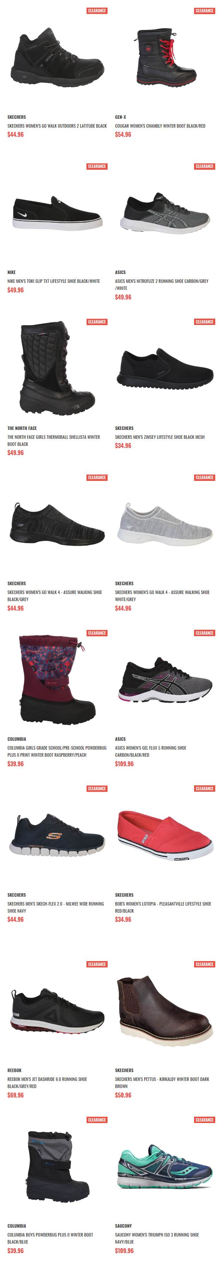Click the GEN-X brand label

[120, 117]
